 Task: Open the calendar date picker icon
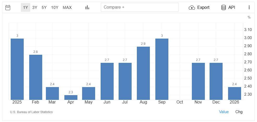(8, 7)
